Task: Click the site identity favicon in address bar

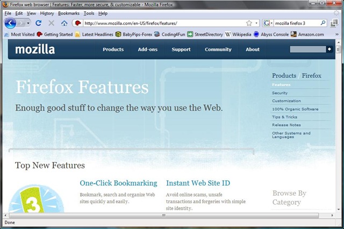Action: pyautogui.click(x=78, y=23)
